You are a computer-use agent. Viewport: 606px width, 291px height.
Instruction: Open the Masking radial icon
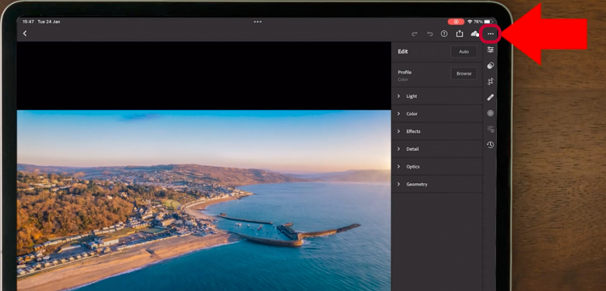coord(490,113)
